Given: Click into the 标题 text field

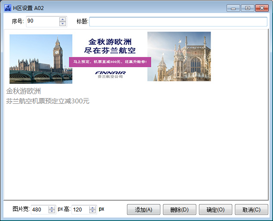Looking at the screenshot, I should (x=178, y=22).
